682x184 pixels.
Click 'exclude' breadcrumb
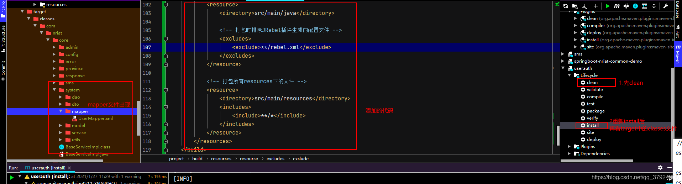coord(301,159)
